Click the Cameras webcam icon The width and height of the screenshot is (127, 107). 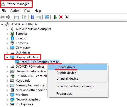pos(12,43)
